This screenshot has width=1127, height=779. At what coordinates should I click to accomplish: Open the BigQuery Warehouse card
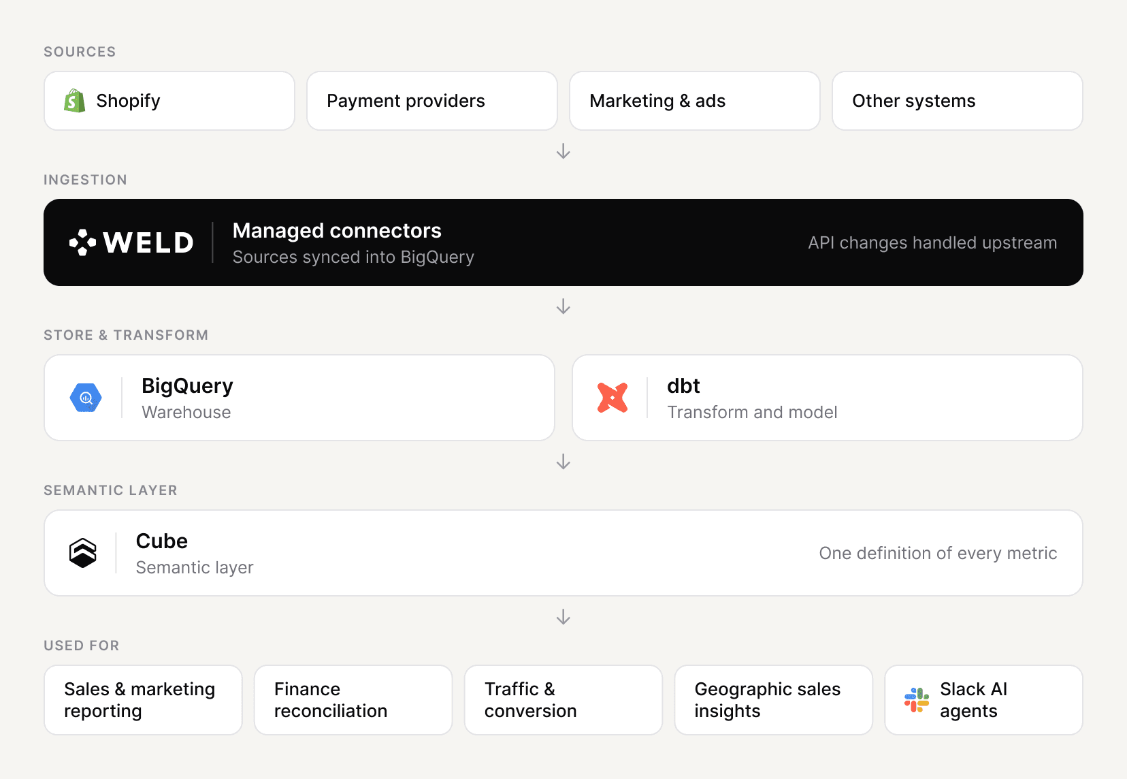tap(299, 398)
